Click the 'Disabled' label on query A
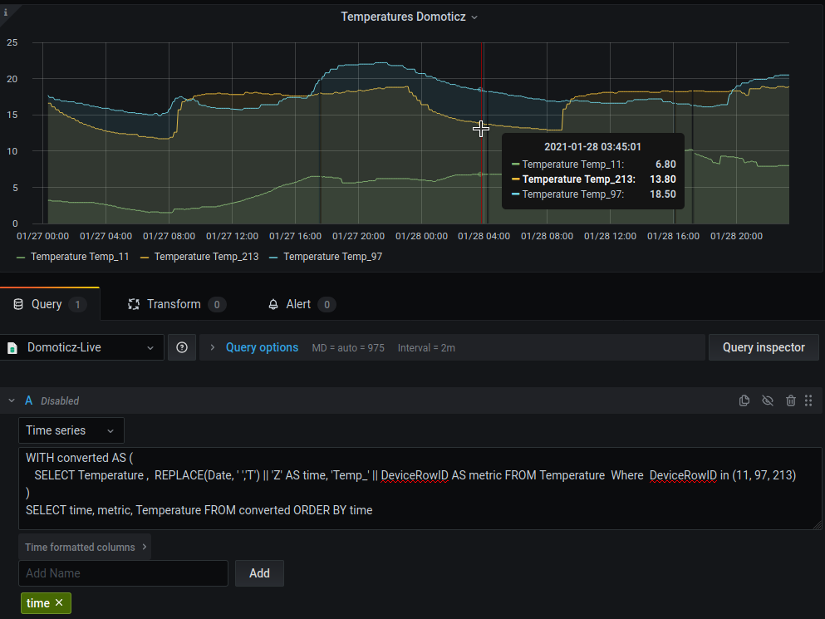 pyautogui.click(x=60, y=401)
